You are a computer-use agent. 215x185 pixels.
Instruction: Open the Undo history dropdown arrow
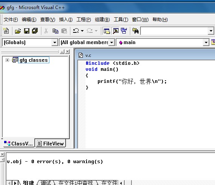tap(82, 31)
